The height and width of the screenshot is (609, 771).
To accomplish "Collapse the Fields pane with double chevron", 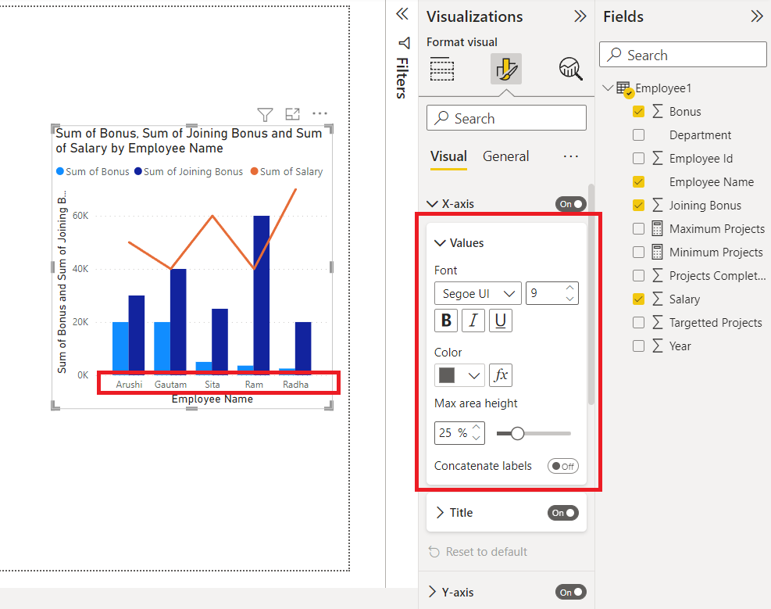I will (757, 16).
